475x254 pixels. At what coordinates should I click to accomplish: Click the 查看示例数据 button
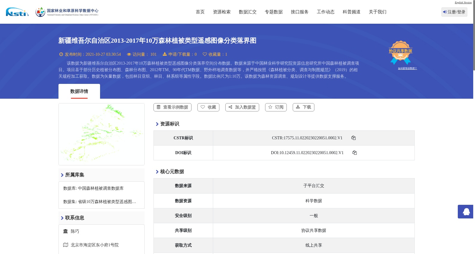coord(172,107)
